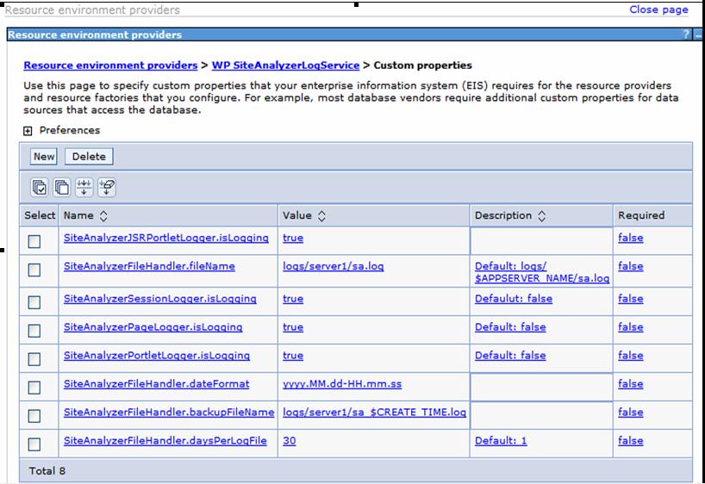Viewport: 705px width, 484px height.
Task: Click description Default: logs/ $APPSERVER_NAME/sa.log
Action: tap(542, 272)
